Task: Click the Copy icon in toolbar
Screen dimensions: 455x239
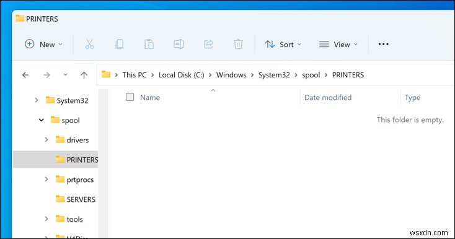Action: coord(119,44)
